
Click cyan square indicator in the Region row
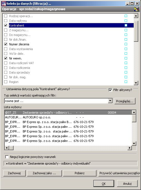click(x=126, y=82)
